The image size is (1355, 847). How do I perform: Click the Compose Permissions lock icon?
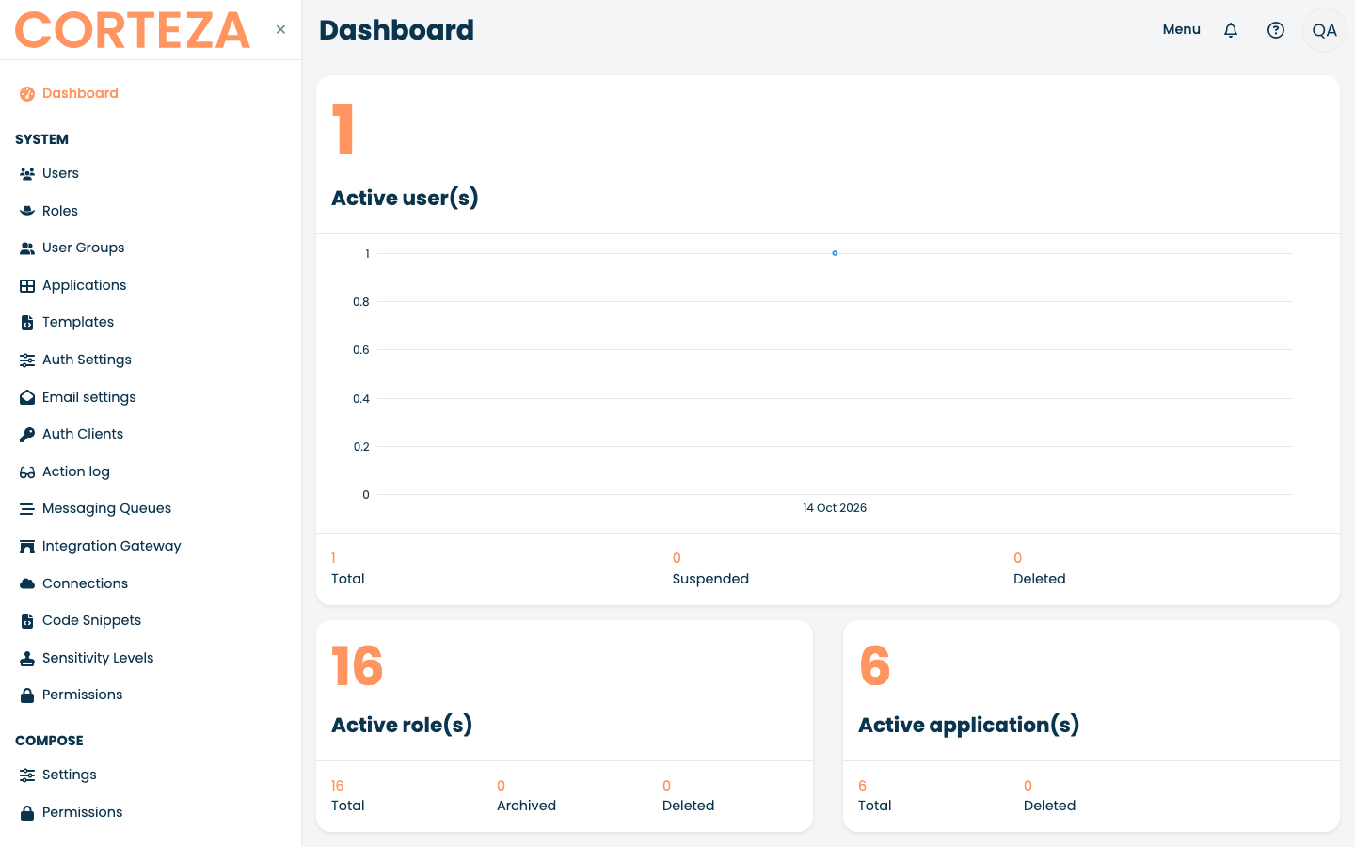27,812
